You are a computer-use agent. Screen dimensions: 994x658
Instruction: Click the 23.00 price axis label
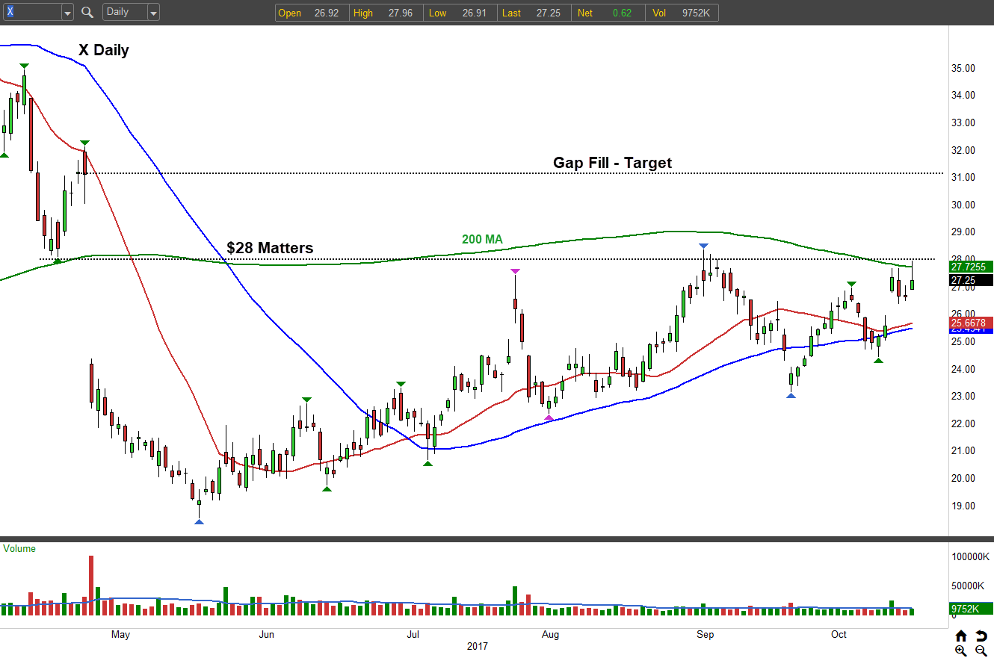[963, 396]
